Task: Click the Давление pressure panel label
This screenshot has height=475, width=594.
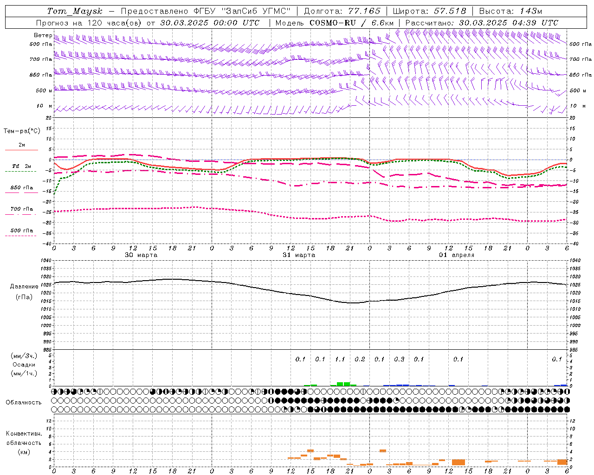Action: [x=24, y=287]
